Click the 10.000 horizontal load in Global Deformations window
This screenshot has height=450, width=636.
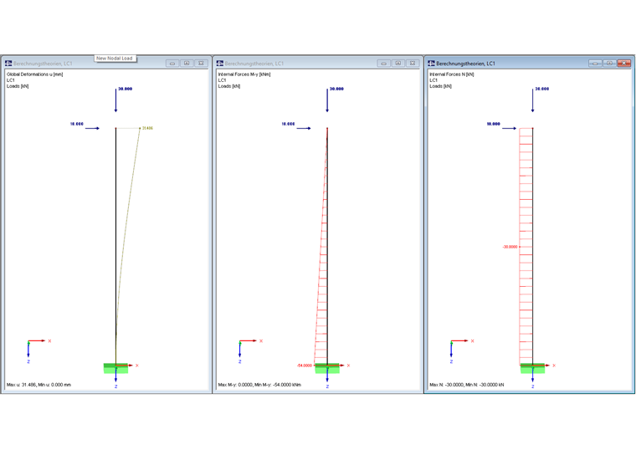[77, 124]
